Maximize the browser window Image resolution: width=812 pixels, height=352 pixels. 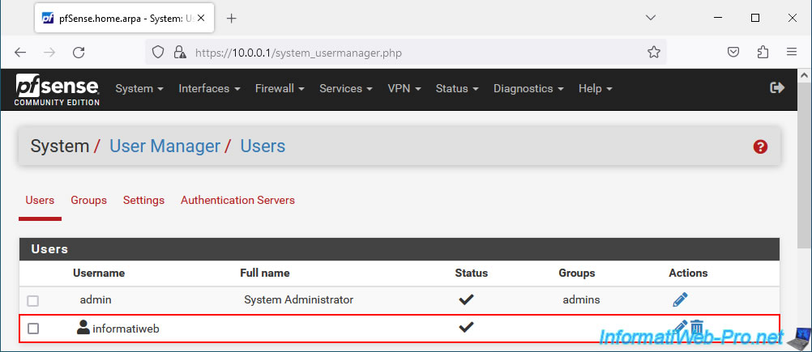755,18
